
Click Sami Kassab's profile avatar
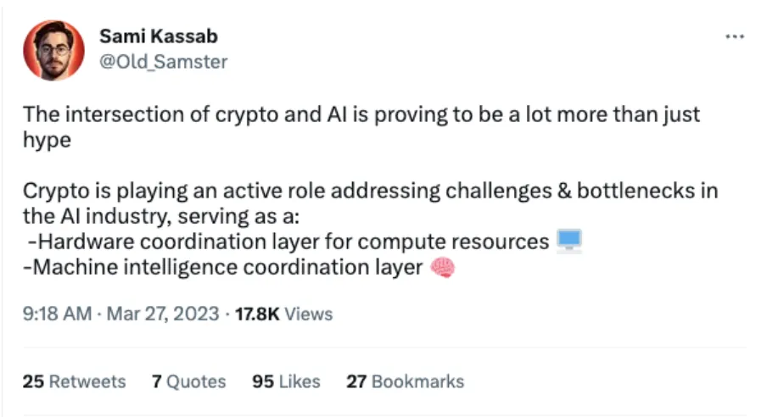[53, 50]
